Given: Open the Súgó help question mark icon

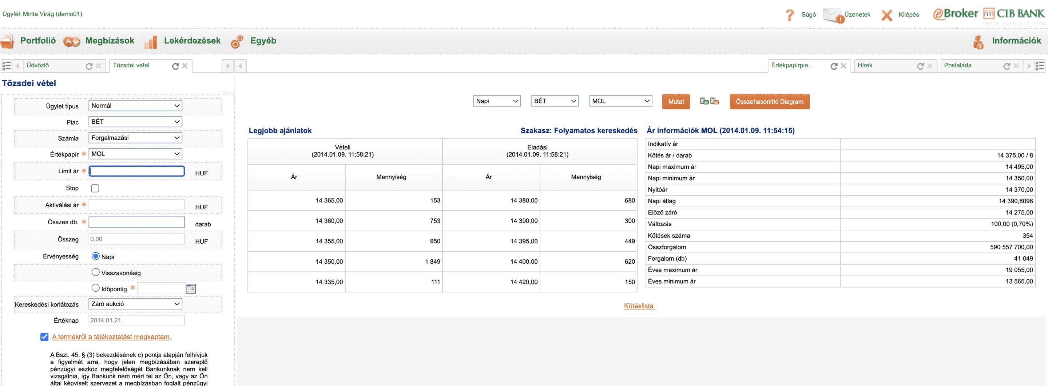Looking at the screenshot, I should [x=789, y=15].
